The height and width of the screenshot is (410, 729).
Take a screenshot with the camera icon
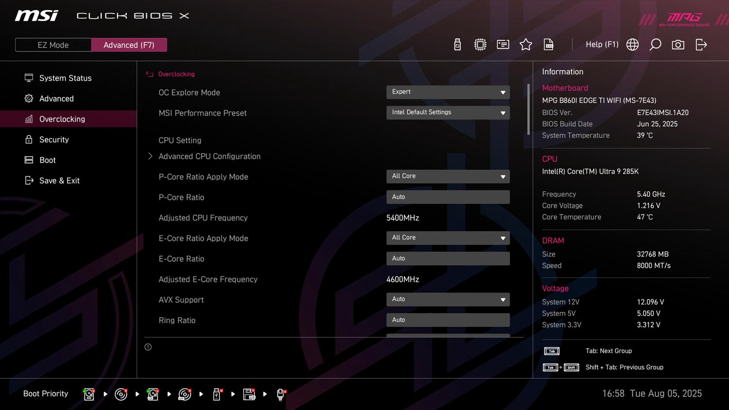click(x=678, y=45)
